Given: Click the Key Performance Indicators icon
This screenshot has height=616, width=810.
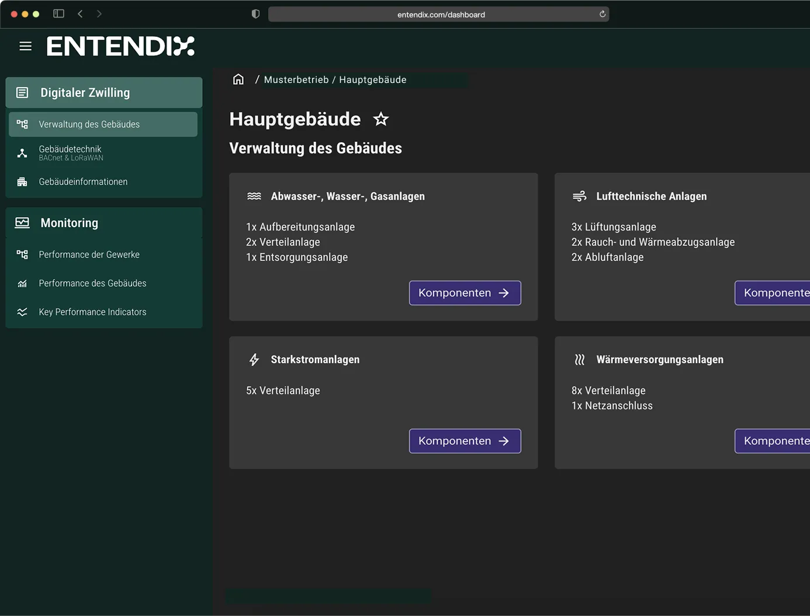Looking at the screenshot, I should coord(22,312).
